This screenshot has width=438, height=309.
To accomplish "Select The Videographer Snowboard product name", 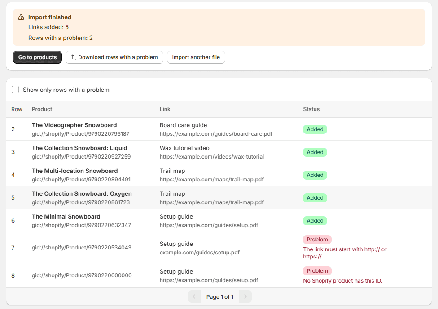I will 74,125.
